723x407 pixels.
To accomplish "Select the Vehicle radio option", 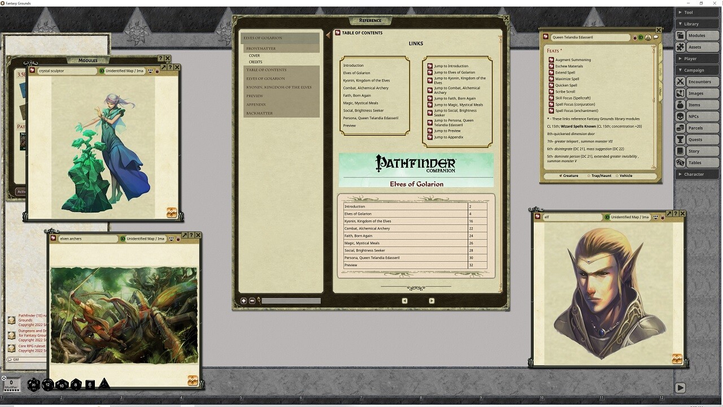I will click(x=617, y=176).
